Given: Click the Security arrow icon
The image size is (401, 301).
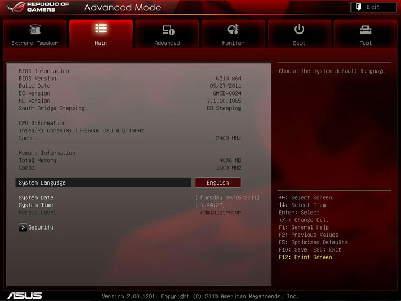Looking at the screenshot, I should (x=23, y=227).
